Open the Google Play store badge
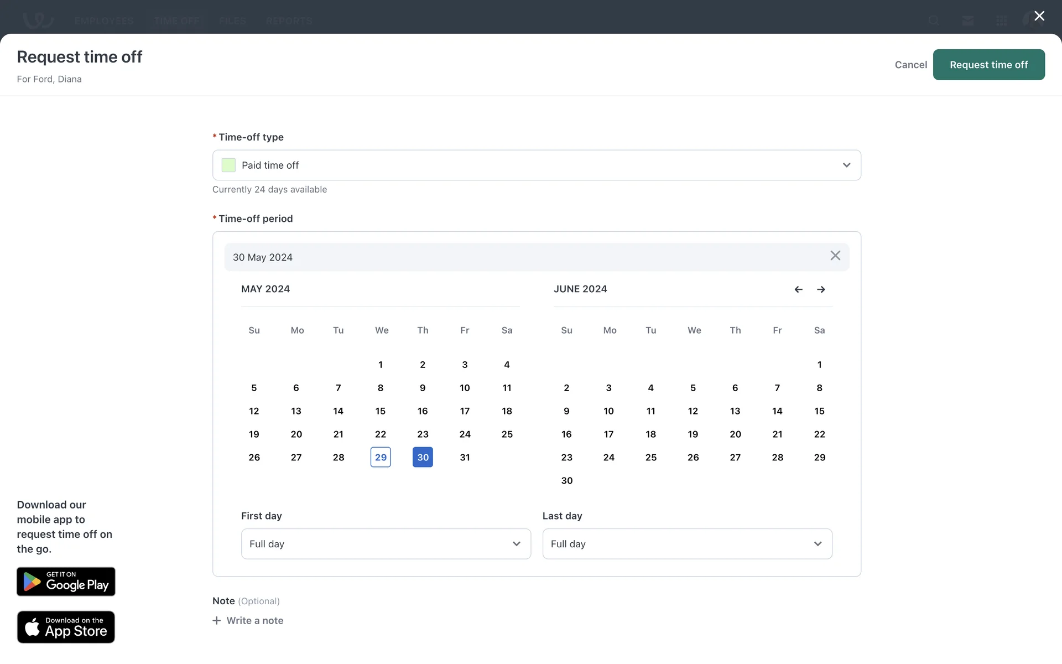1062x664 pixels. (66, 582)
